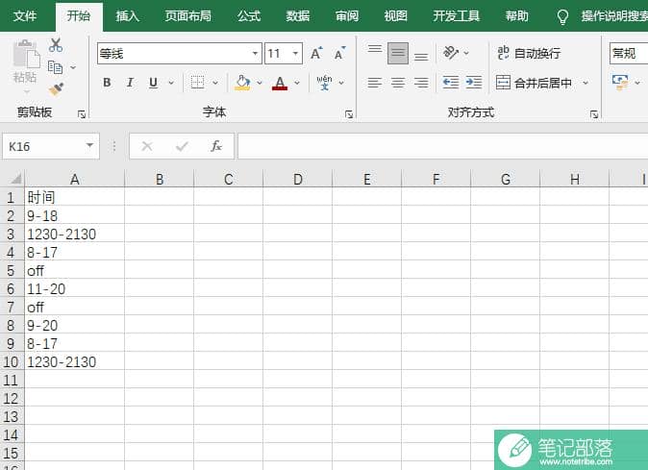Open font size dropdown 11
The image size is (648, 470).
coord(295,53)
